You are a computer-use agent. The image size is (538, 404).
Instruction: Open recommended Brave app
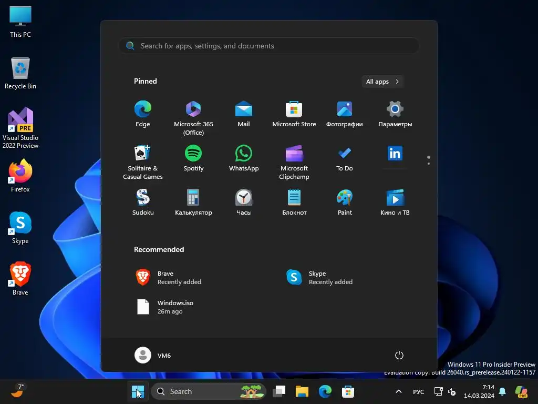pyautogui.click(x=168, y=278)
